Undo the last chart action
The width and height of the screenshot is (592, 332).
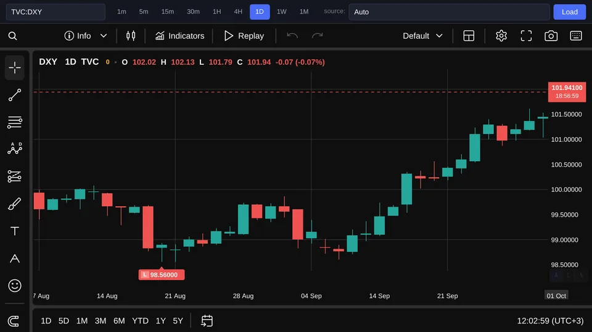(x=292, y=36)
